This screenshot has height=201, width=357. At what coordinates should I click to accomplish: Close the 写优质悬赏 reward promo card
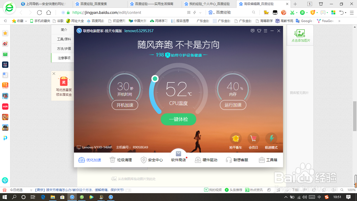pos(54,74)
